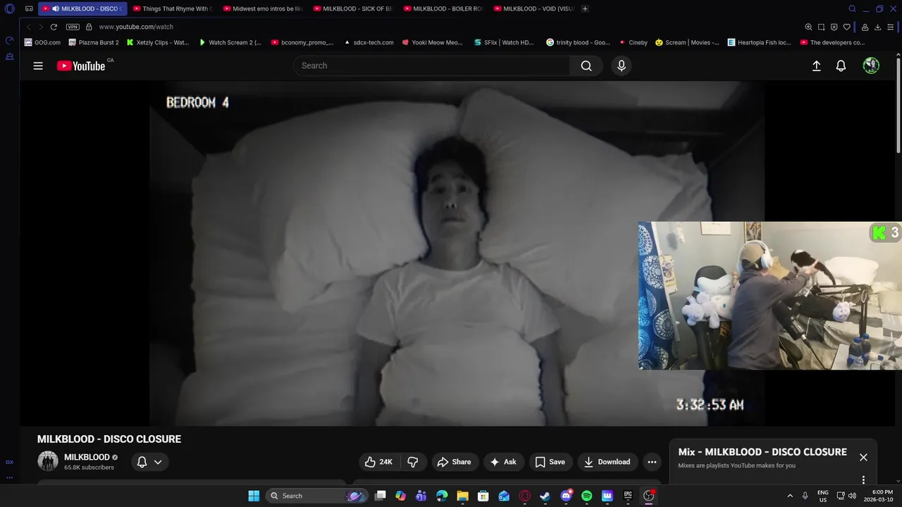
Task: Save the video to a playlist
Action: pyautogui.click(x=550, y=462)
